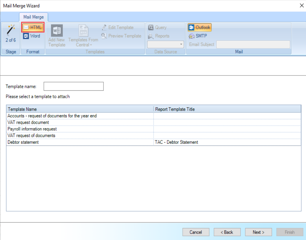Sort by Report Template Title column header
Screen dimensions: 306x240
pos(227,109)
